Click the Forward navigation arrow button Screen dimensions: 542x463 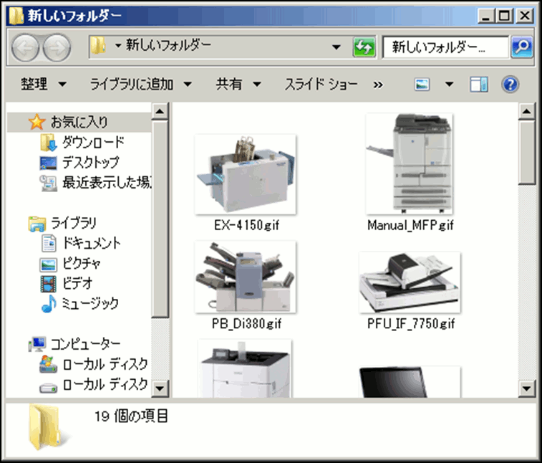pos(57,48)
